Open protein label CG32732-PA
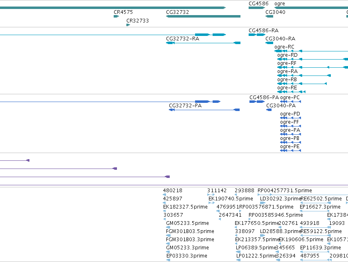 click(185, 106)
